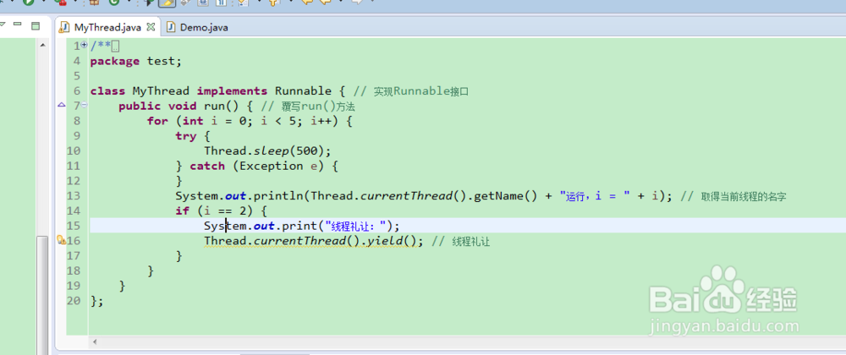Click the '// 实现Runnable接口' comment
This screenshot has height=355, width=846.
410,91
